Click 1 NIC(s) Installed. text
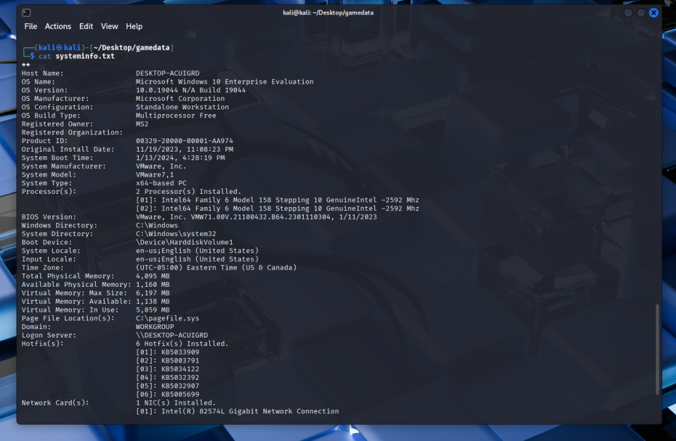Viewport: 676px width, 441px height. (176, 403)
